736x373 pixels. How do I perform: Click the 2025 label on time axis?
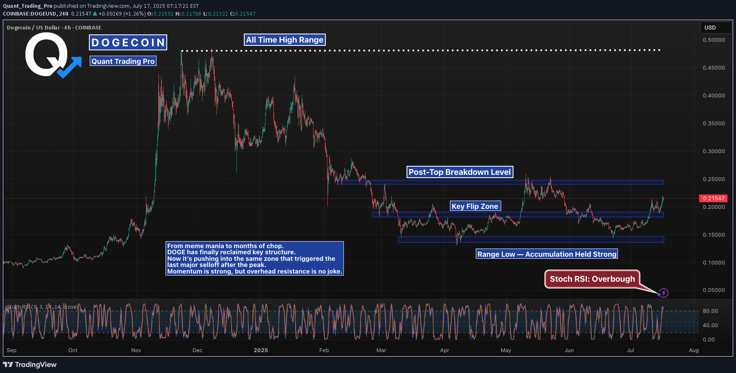(261, 350)
